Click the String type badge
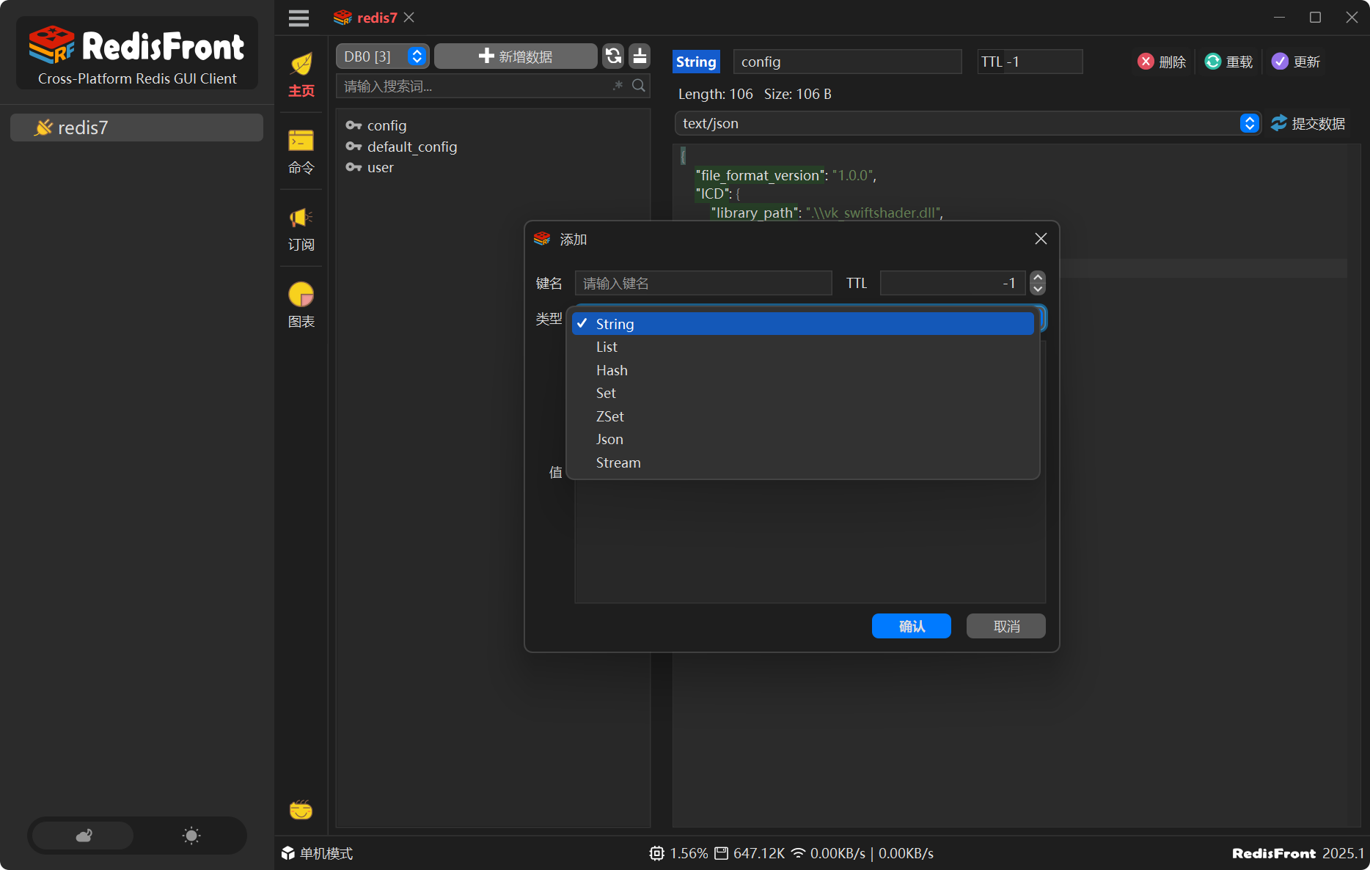Image resolution: width=1370 pixels, height=870 pixels. pos(696,62)
